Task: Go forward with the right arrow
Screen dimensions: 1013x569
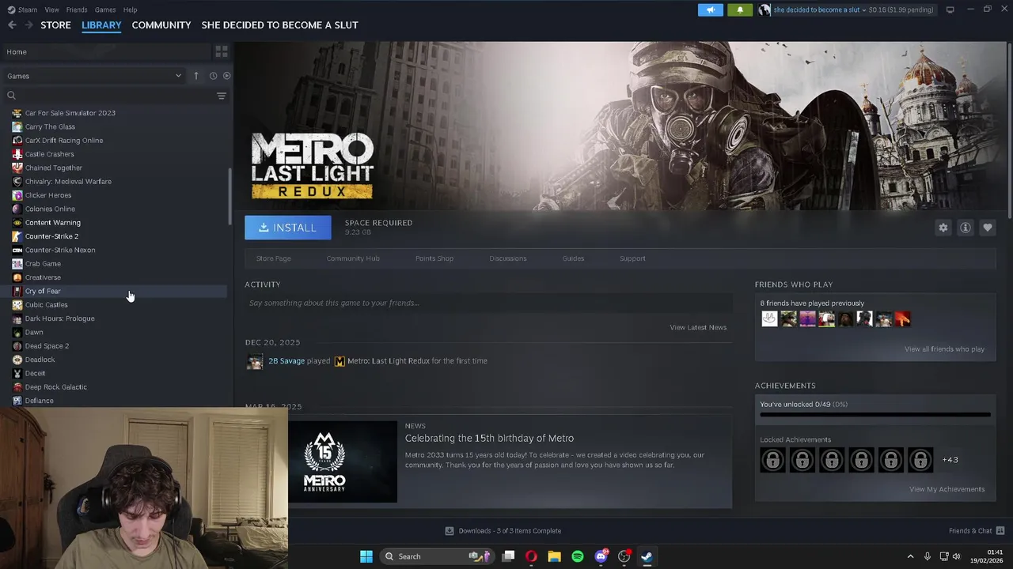Action: [x=28, y=25]
